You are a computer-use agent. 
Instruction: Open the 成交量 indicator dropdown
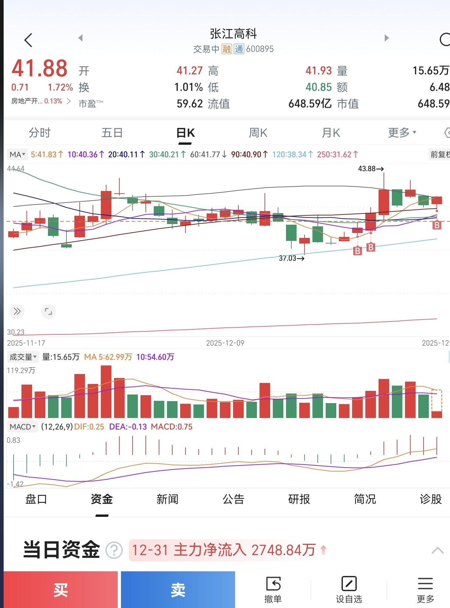coord(23,357)
